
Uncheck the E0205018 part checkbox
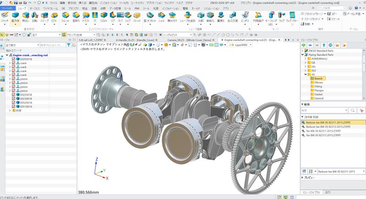[x=14, y=59]
